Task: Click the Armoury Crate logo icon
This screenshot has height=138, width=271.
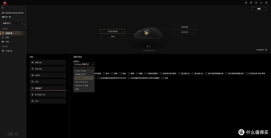Action: click(x=5, y=3)
